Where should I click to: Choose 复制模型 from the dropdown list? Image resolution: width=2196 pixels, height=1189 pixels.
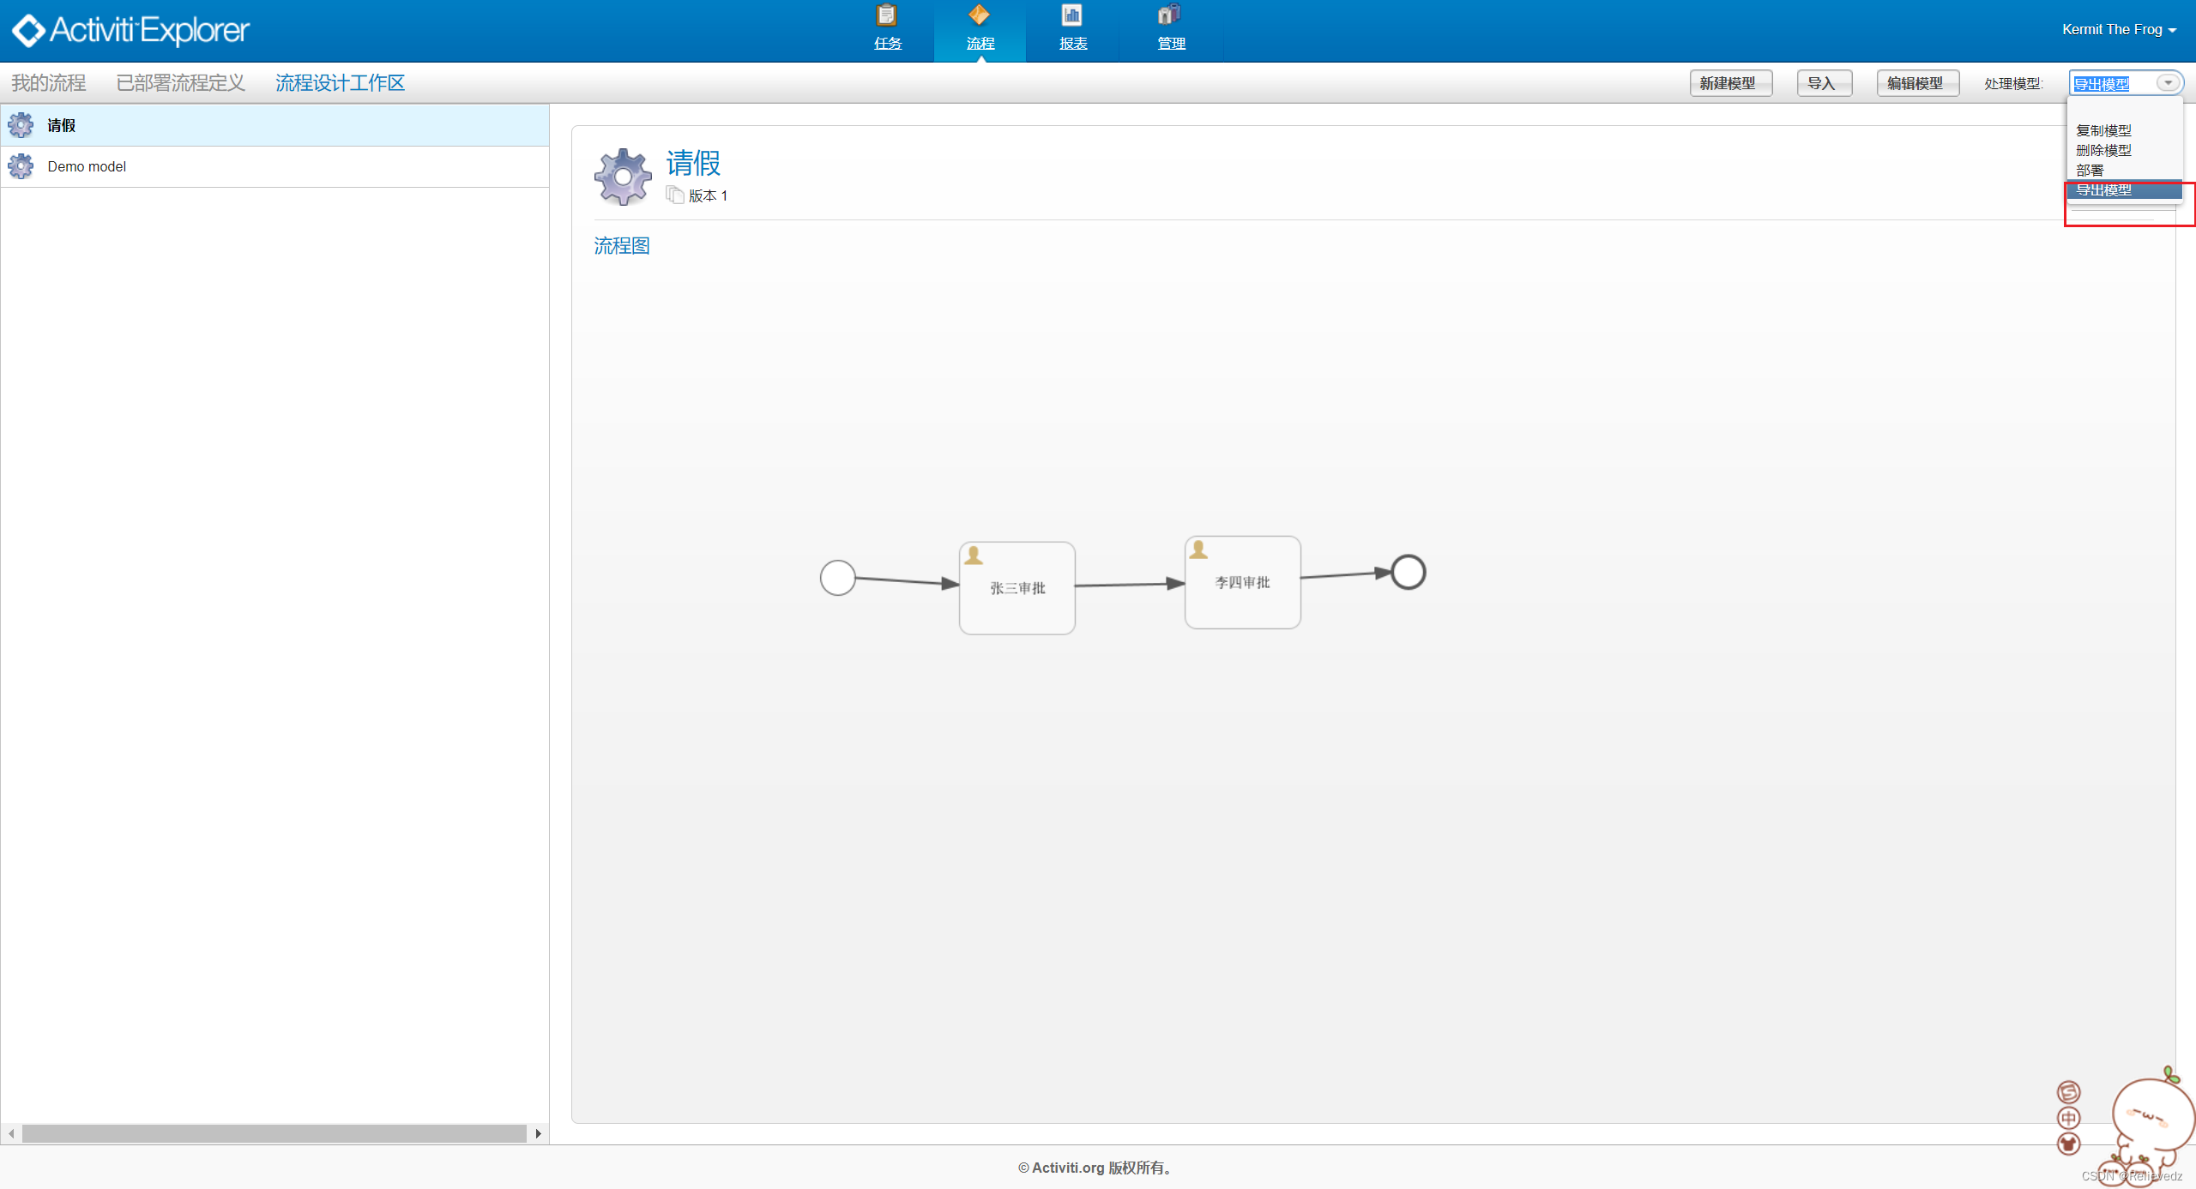click(2103, 130)
